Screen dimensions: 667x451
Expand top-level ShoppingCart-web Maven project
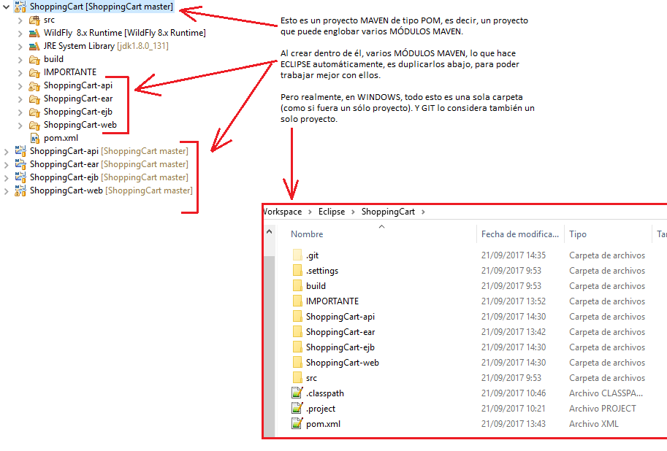click(6, 191)
